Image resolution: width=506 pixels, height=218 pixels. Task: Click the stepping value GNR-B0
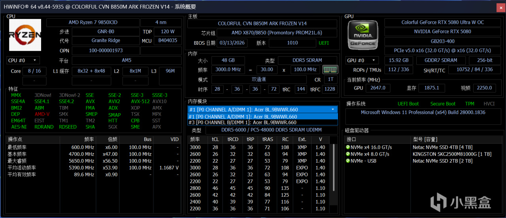[x=106, y=32]
